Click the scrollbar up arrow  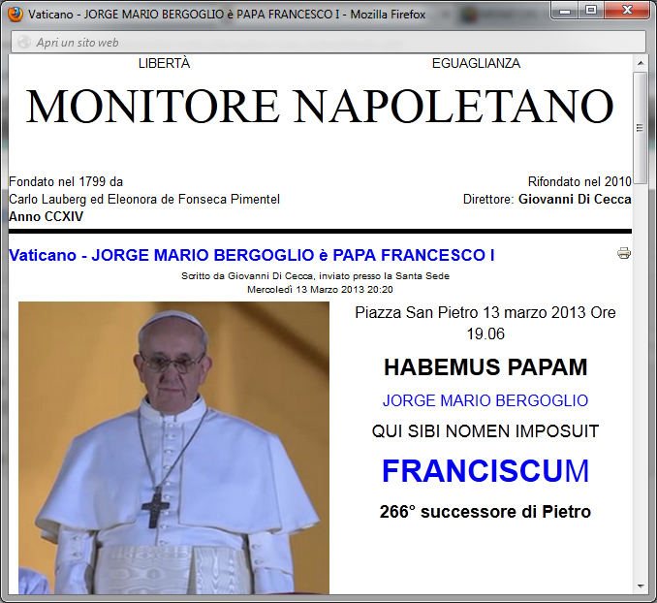pos(641,63)
